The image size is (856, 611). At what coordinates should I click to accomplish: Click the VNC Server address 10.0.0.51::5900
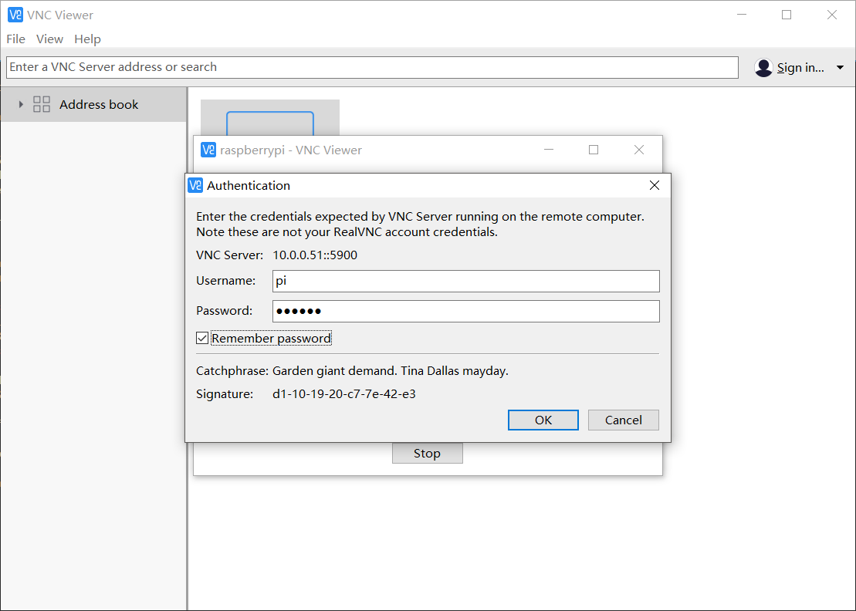pyautogui.click(x=315, y=255)
